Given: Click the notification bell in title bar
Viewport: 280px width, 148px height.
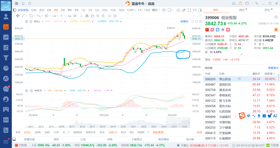Looking at the screenshot, I should point(23,4).
